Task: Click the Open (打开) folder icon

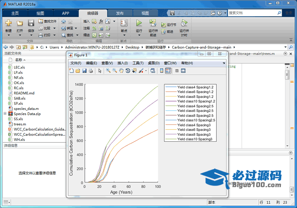Action: click(20, 23)
